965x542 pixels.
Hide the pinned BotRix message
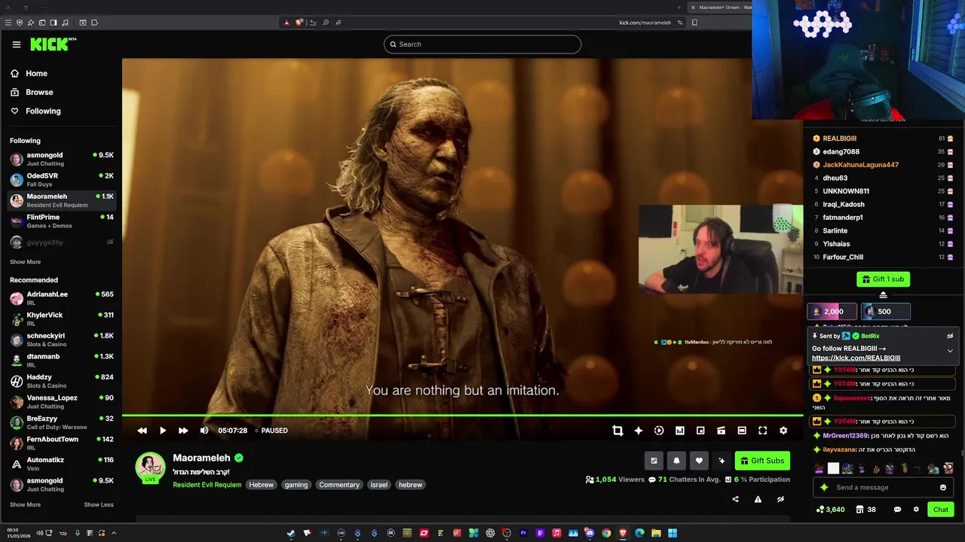[x=950, y=336]
